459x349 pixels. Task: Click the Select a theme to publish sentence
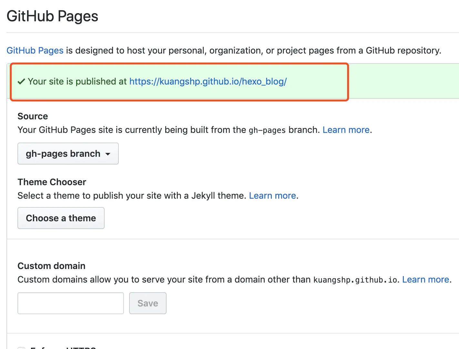click(x=132, y=196)
